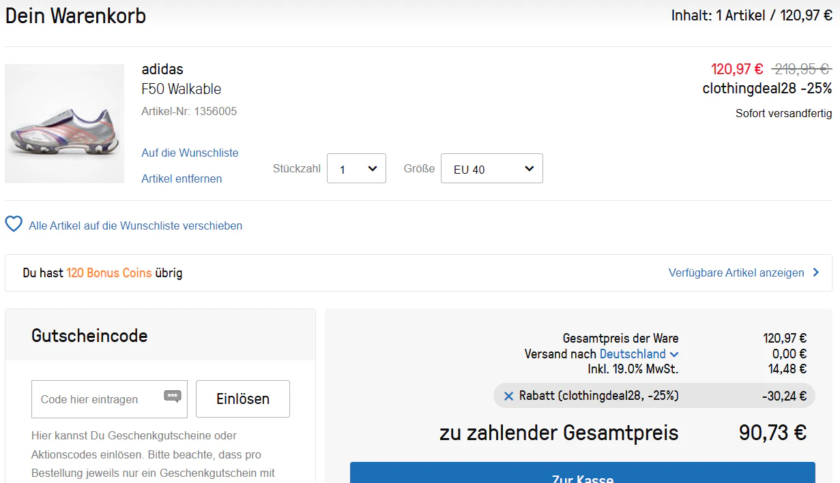This screenshot has width=840, height=483.
Task: Click Auf die Wunschliste link
Action: coord(190,153)
